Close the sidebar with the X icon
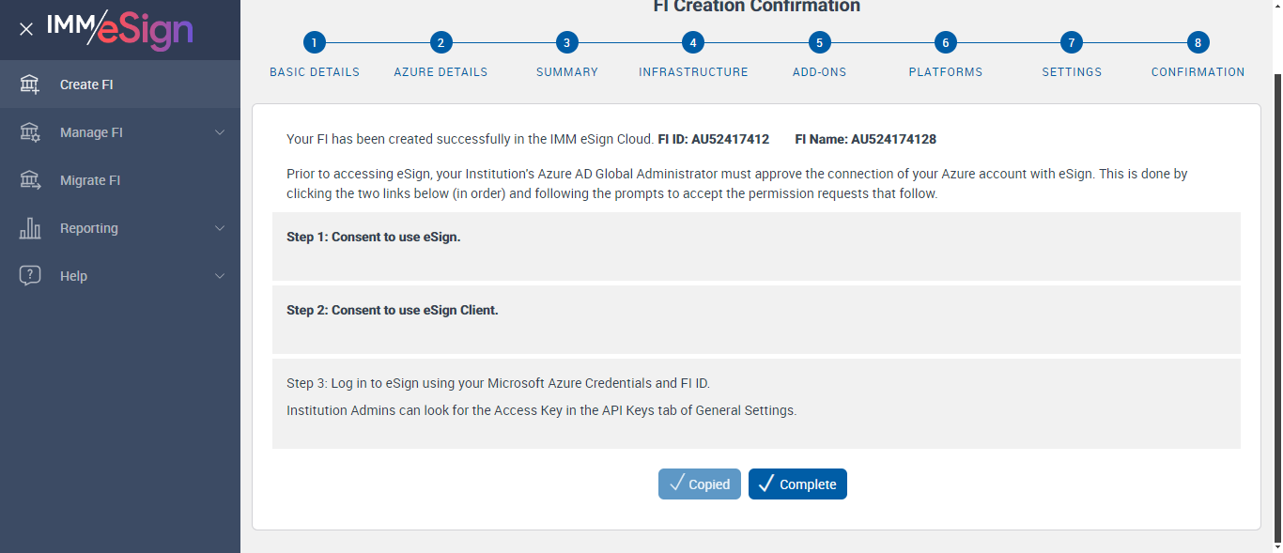 point(26,29)
